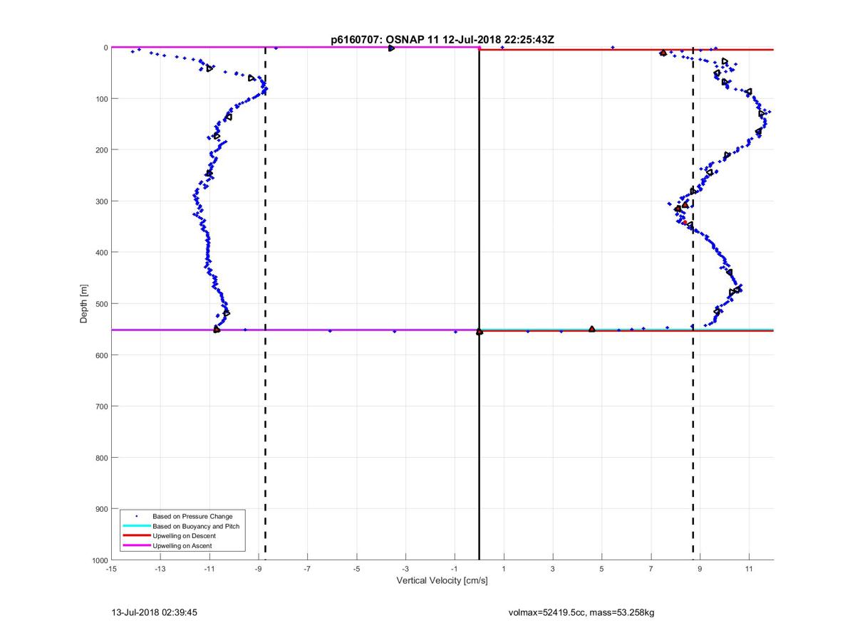855x630 pixels.
Task: Click positive x-axis tick label '7'
Action: pos(651,569)
